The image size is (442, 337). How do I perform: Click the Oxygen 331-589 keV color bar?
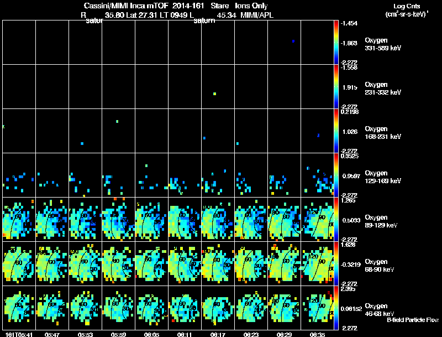tap(336, 42)
